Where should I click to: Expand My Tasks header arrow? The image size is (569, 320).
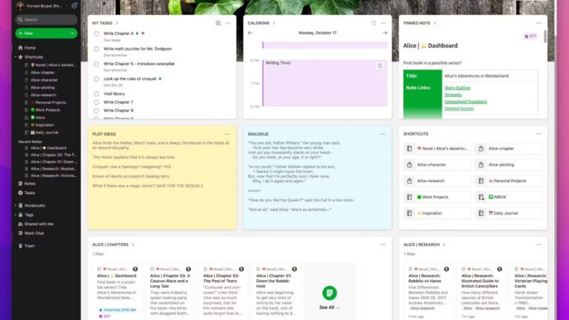click(x=117, y=23)
